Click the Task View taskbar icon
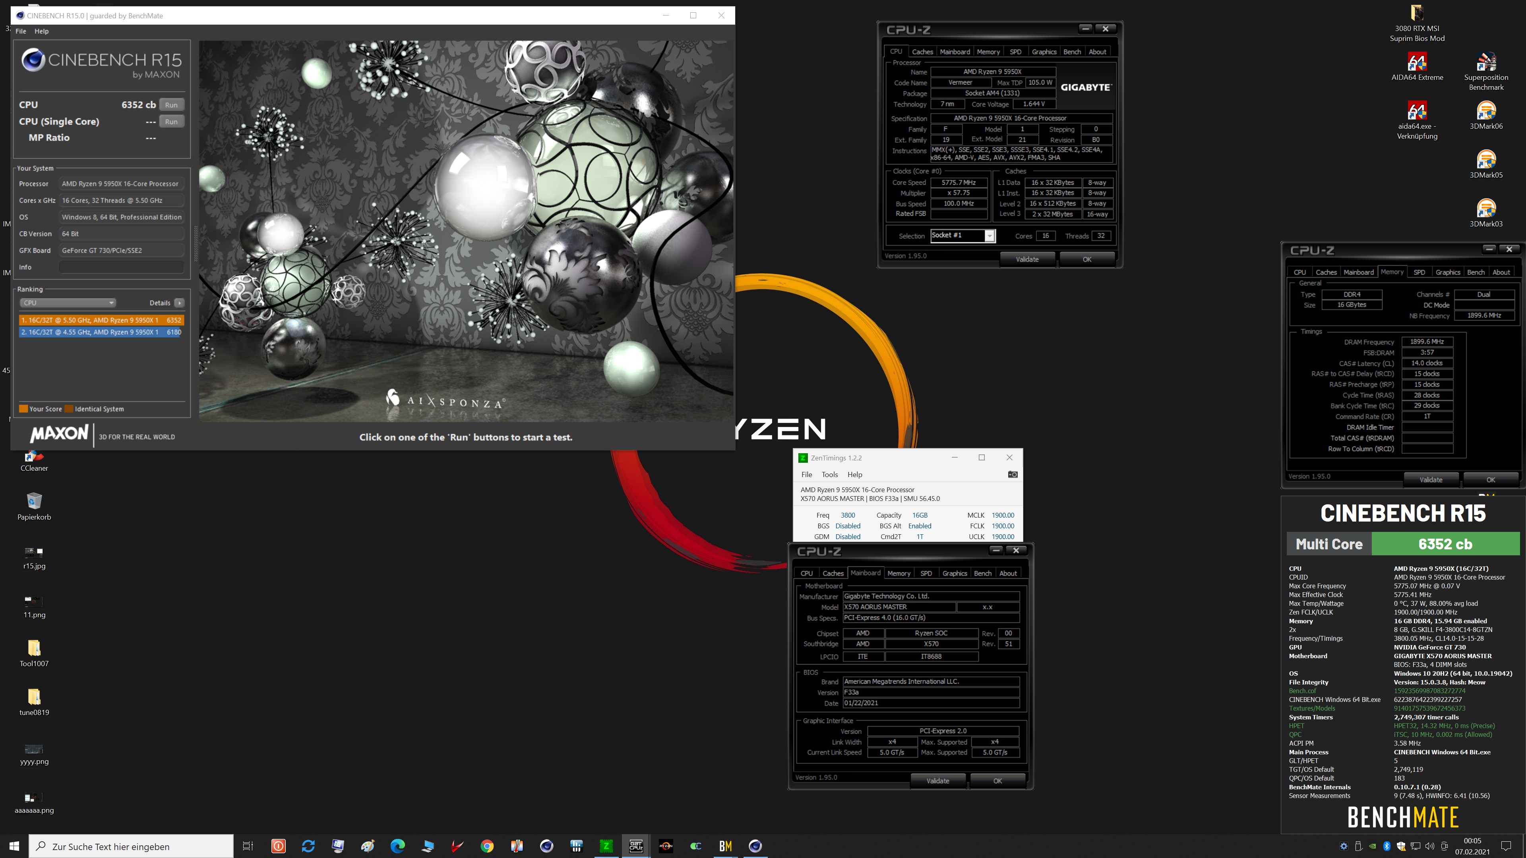The image size is (1526, 858). tap(248, 846)
